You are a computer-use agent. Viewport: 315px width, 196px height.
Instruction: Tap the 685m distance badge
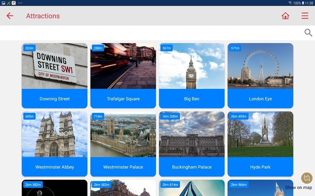click(x=29, y=116)
